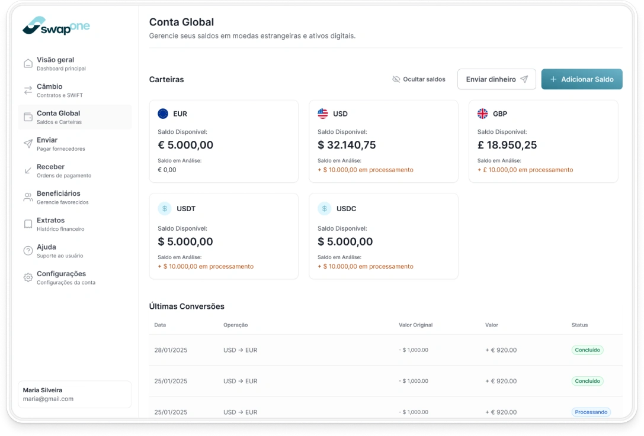Click the Câmbio swap arrows icon

tap(28, 91)
